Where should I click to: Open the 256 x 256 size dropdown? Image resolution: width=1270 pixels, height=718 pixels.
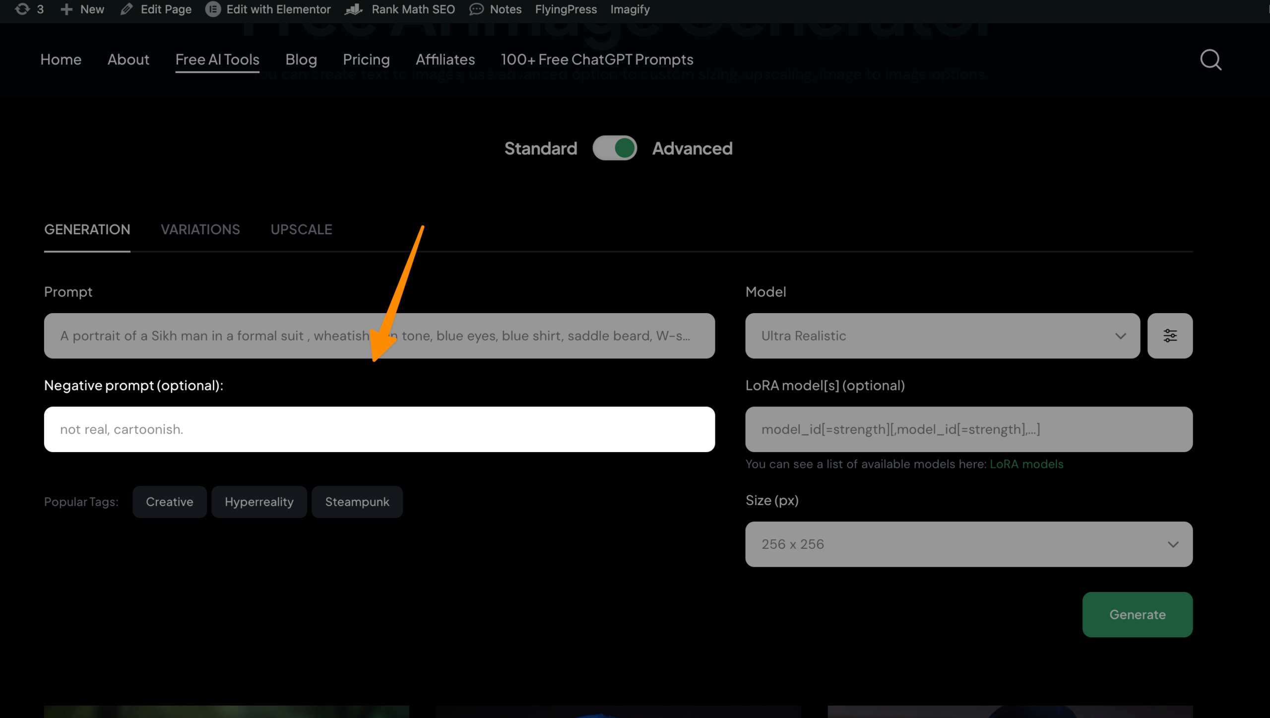(x=968, y=544)
